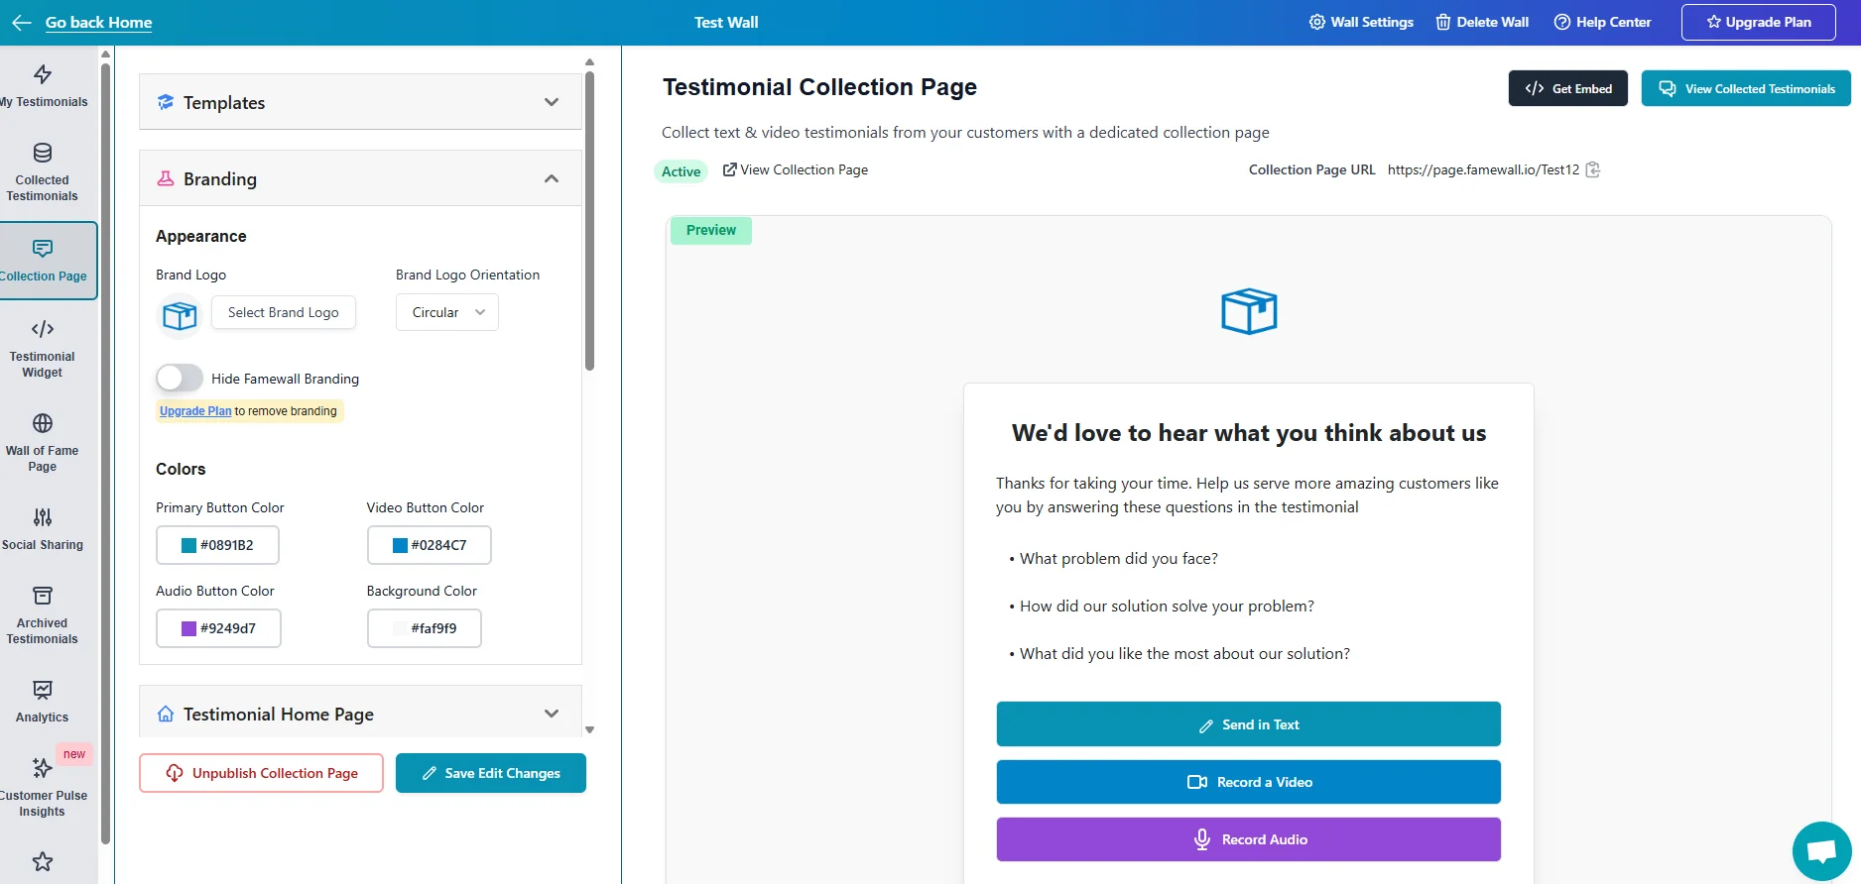Go to Wall of Fame Page
1861x884 pixels.
[x=43, y=443]
